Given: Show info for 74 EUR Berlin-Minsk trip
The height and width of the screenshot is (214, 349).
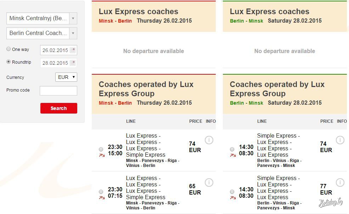Looking at the screenshot, I should [340, 140].
